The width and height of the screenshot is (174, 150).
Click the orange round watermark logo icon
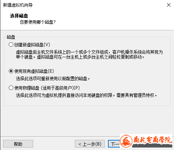[126, 141]
